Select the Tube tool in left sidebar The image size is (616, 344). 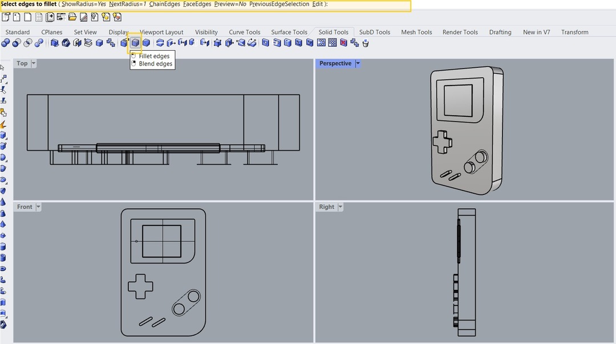pos(3,258)
